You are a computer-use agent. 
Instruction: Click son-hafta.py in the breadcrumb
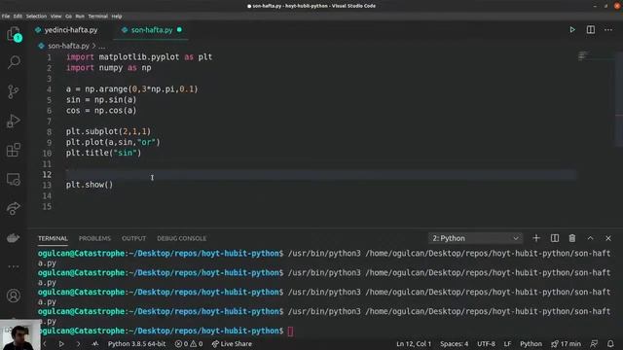point(68,46)
